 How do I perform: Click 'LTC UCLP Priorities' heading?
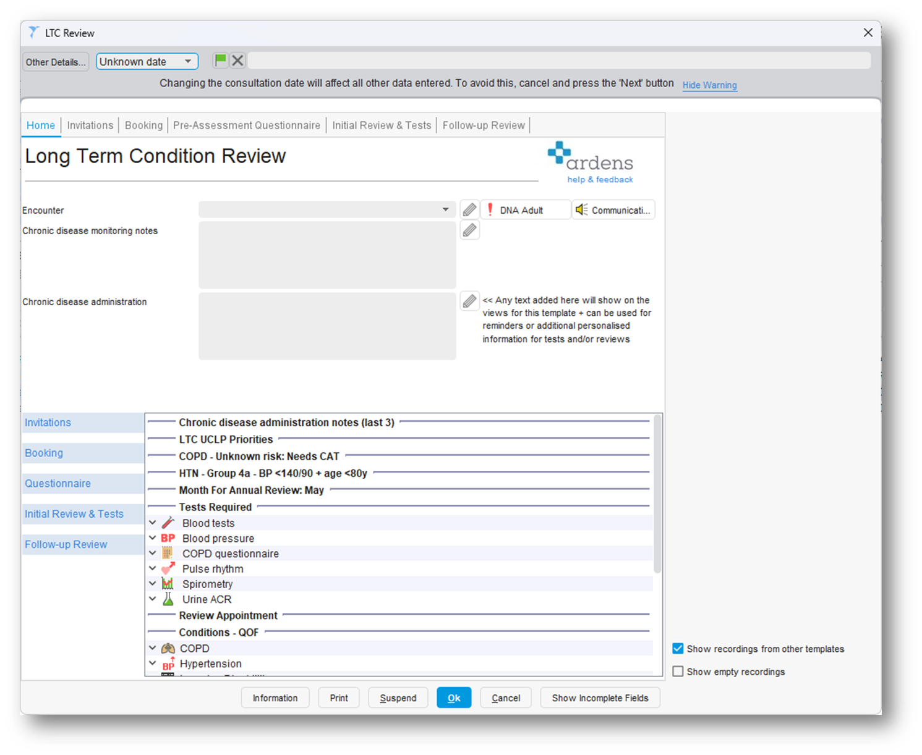pos(226,439)
